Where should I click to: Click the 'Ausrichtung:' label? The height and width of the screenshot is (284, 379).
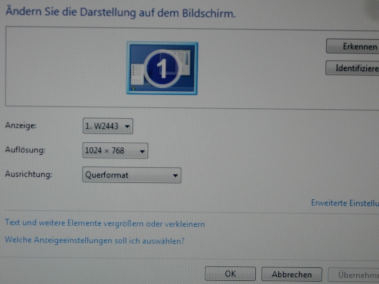[28, 174]
